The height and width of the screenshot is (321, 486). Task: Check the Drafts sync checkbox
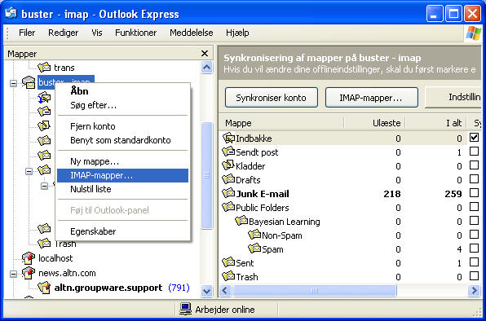point(474,179)
